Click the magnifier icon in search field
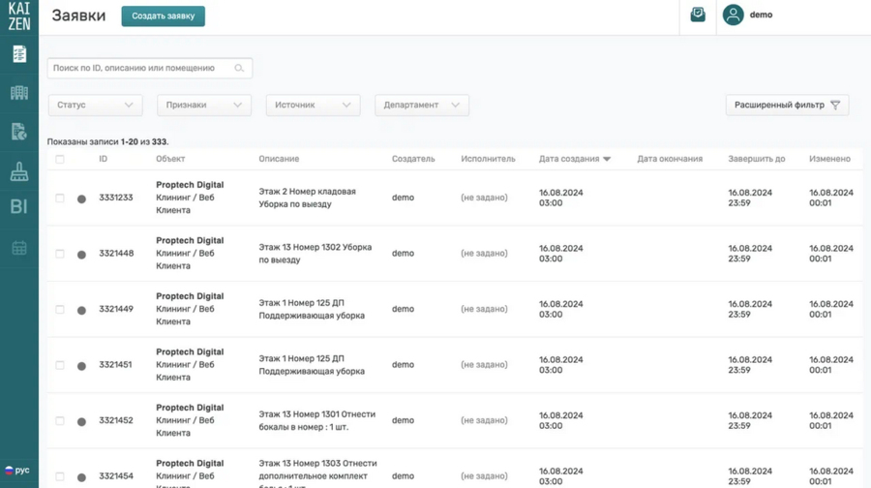 coord(239,69)
